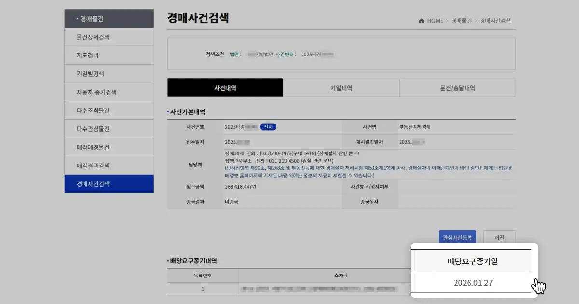Open the 매각결과검색 page

(109, 165)
